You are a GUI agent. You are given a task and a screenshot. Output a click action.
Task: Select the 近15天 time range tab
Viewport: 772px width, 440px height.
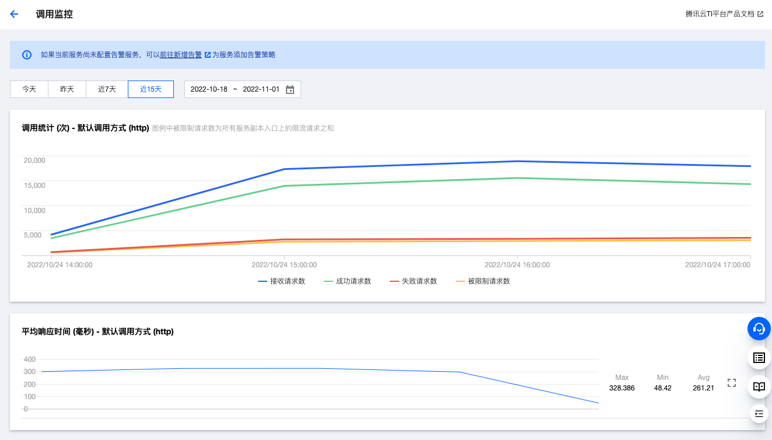151,89
